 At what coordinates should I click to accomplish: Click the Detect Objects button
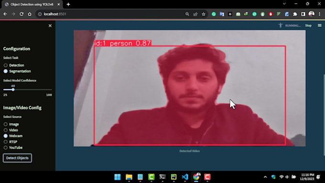pyautogui.click(x=17, y=158)
